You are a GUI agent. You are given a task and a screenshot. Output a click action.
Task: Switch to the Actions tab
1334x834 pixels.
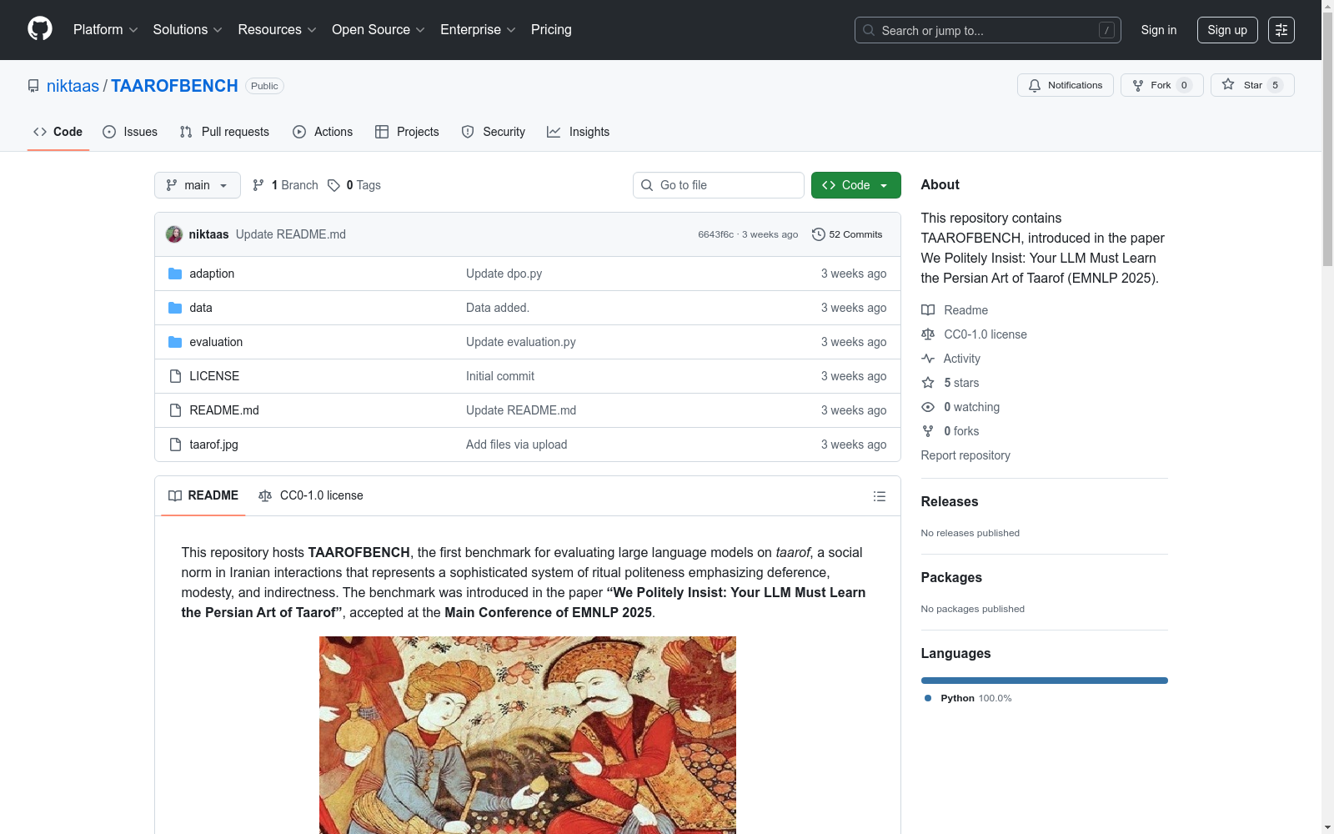click(x=323, y=132)
